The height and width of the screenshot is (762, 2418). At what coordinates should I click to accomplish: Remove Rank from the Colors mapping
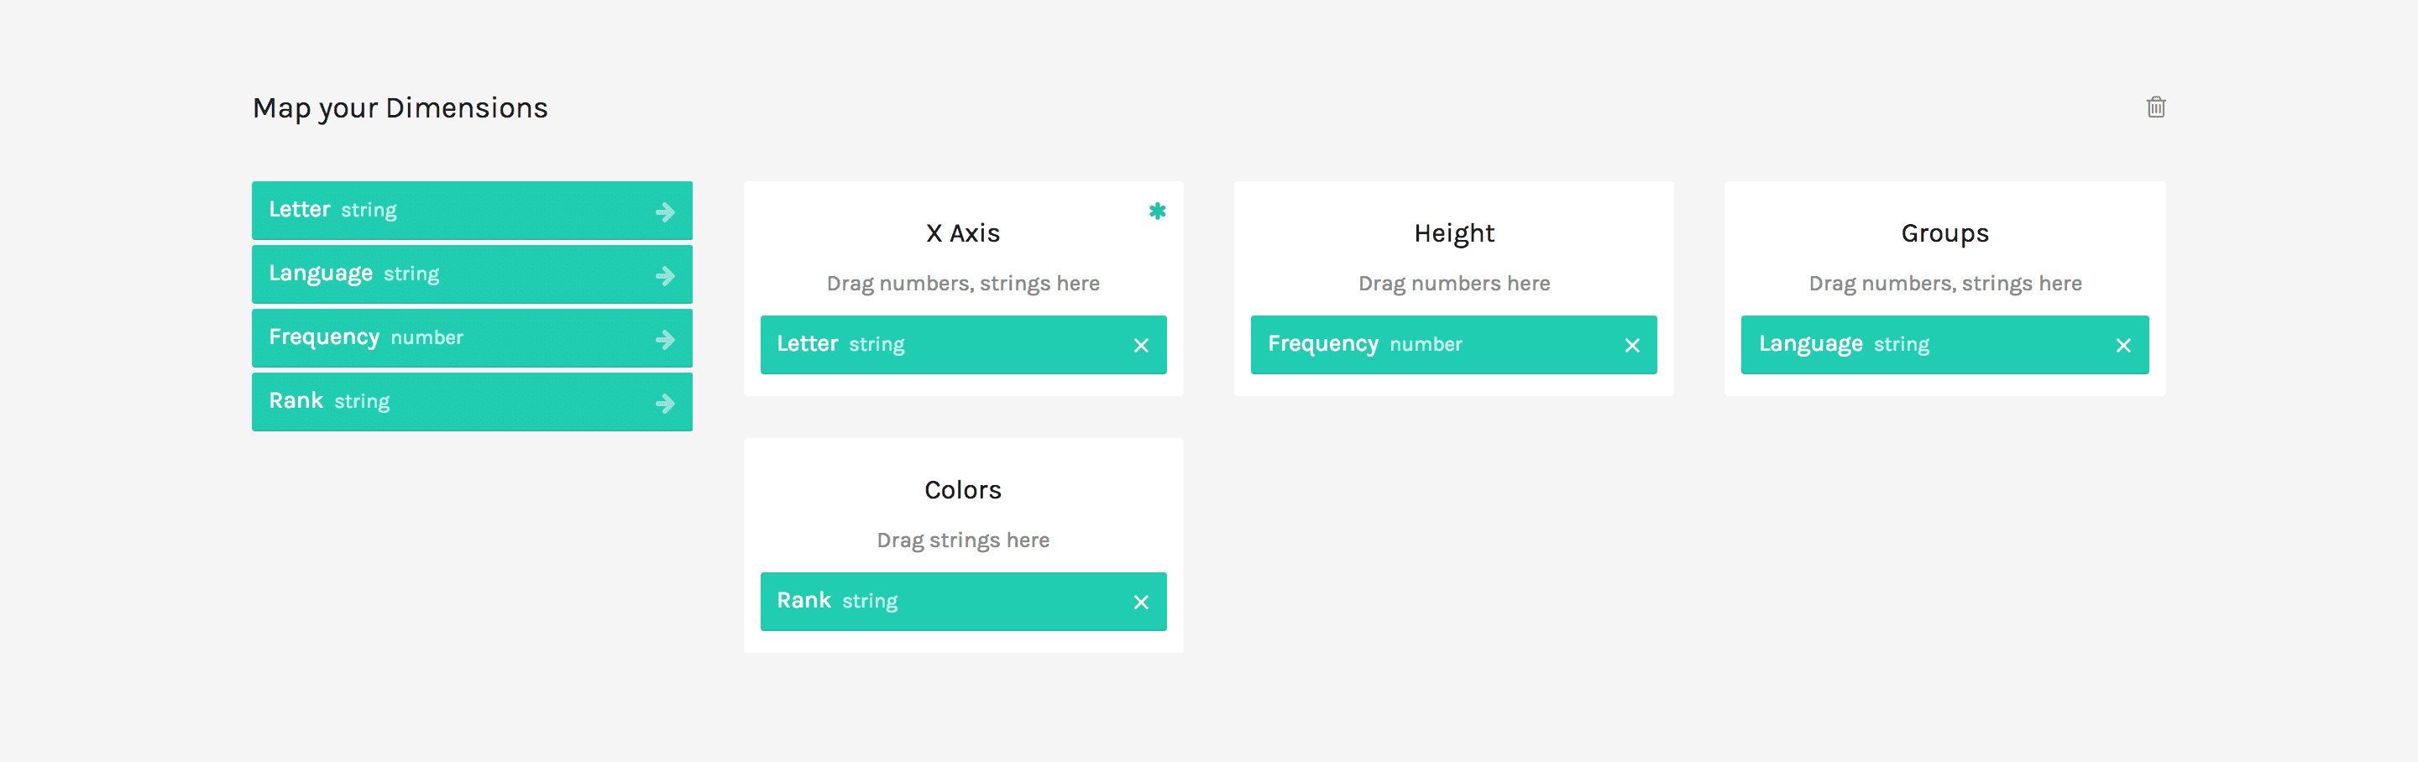pyautogui.click(x=1142, y=602)
